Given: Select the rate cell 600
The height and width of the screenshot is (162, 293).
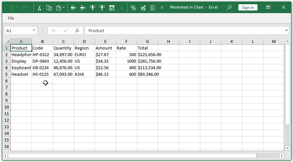Looking at the screenshot, I should pos(126,74).
